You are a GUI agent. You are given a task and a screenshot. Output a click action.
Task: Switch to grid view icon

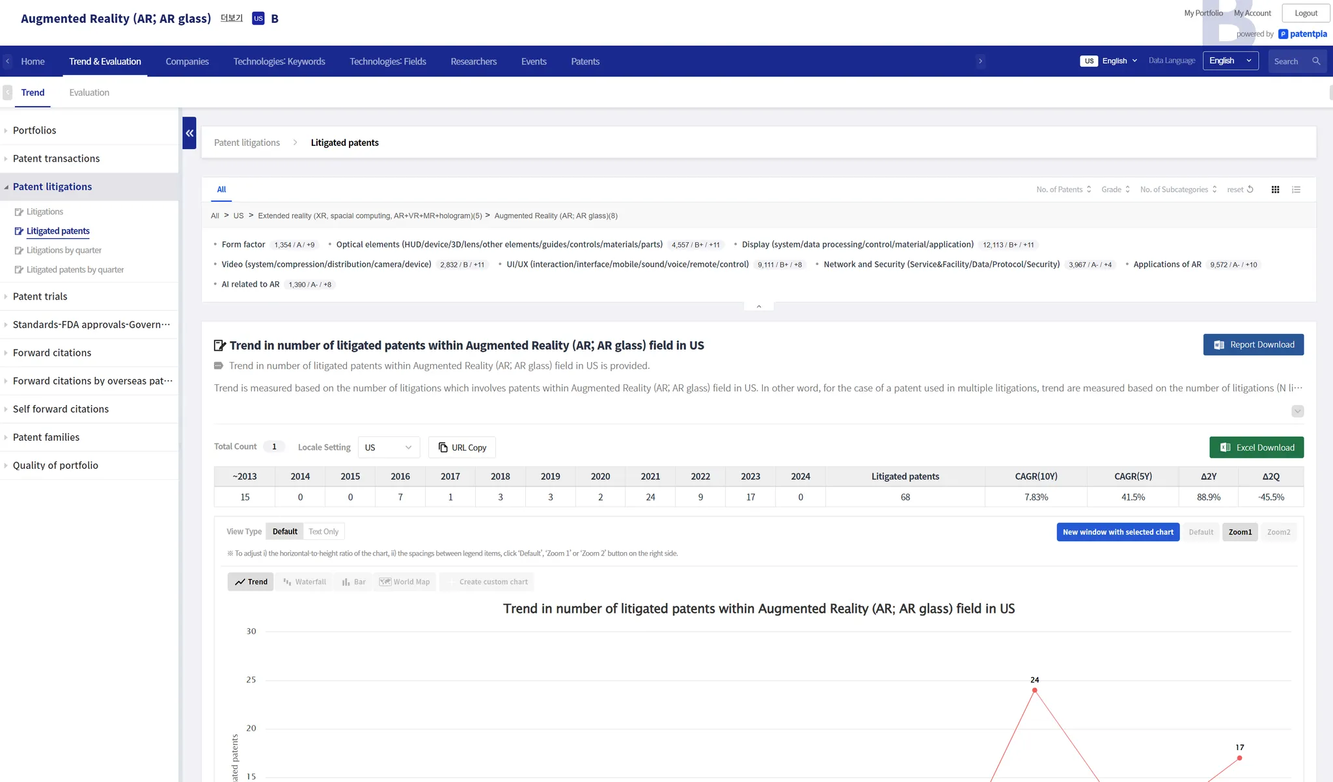point(1275,189)
